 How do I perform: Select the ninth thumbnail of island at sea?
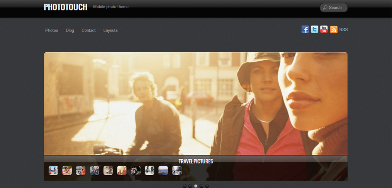[163, 170]
